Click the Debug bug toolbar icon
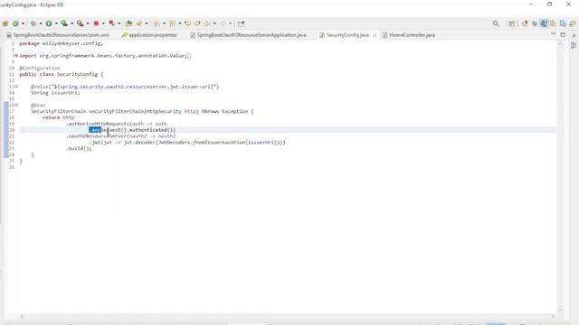This screenshot has width=579, height=325. pos(33,23)
